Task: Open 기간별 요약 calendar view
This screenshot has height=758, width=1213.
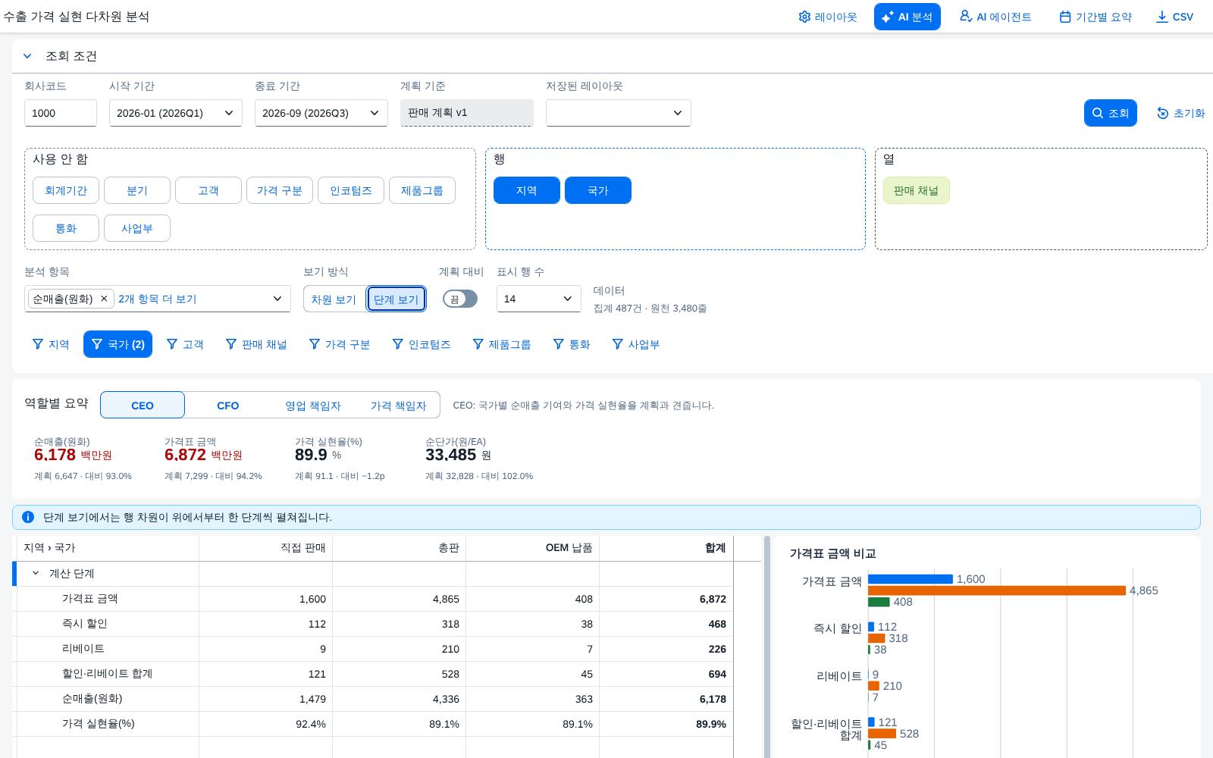Action: [x=1095, y=17]
